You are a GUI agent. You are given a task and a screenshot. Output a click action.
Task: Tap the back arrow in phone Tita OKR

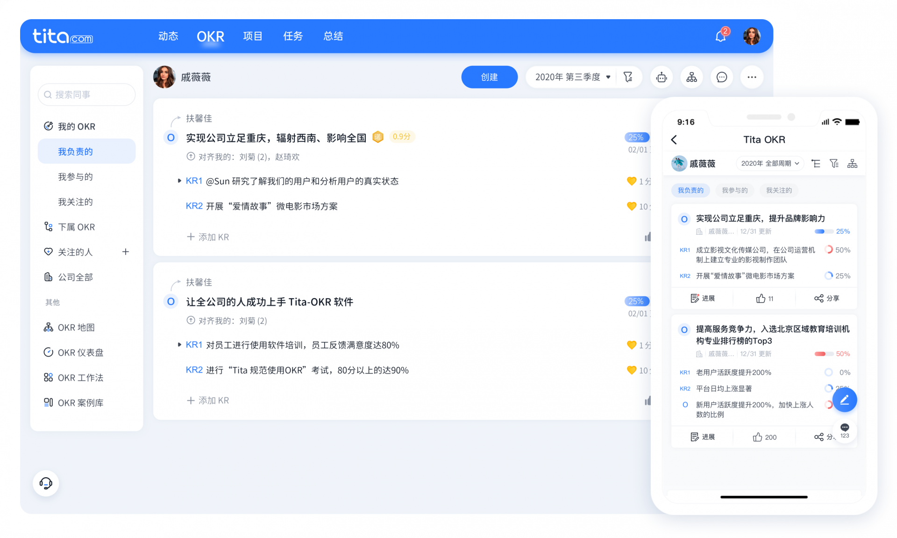[674, 140]
